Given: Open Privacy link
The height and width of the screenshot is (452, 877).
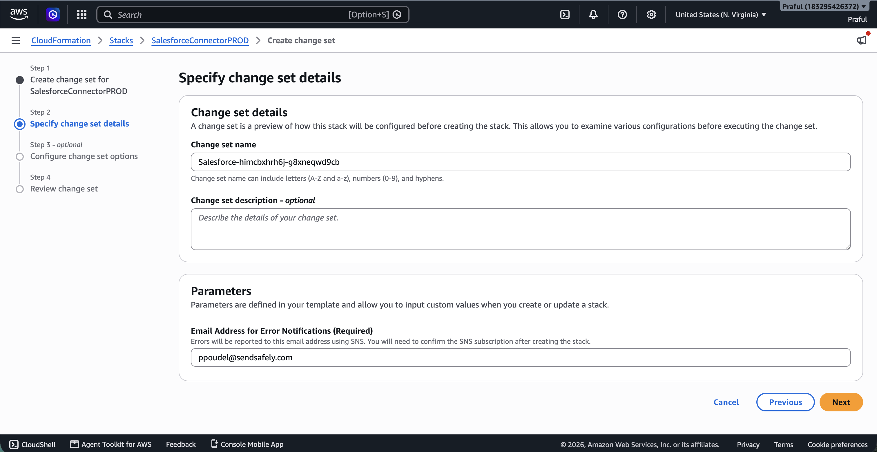Looking at the screenshot, I should (748, 444).
